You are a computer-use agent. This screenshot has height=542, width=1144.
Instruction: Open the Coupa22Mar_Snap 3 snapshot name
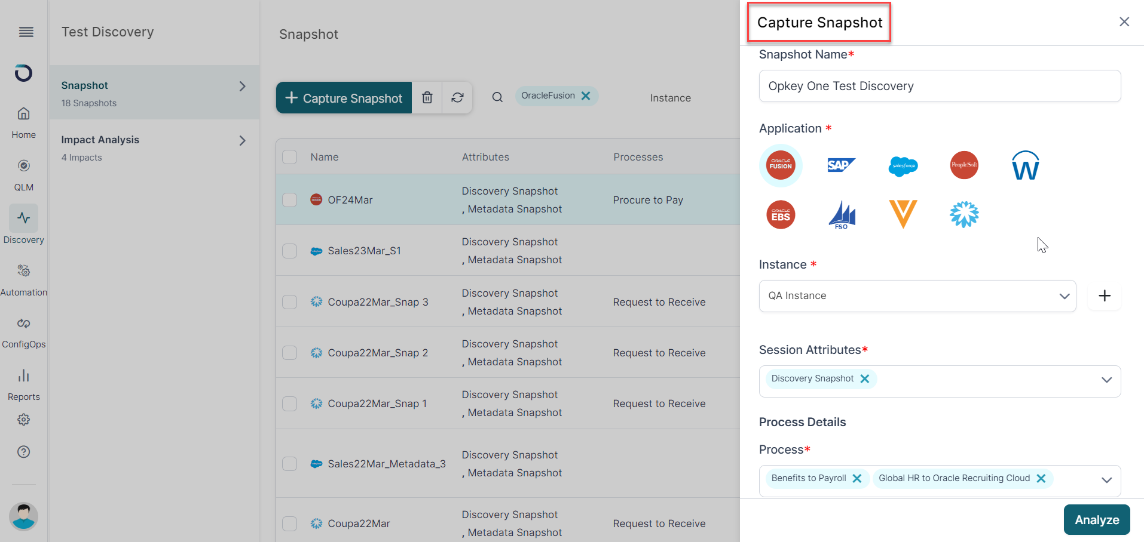coord(378,302)
